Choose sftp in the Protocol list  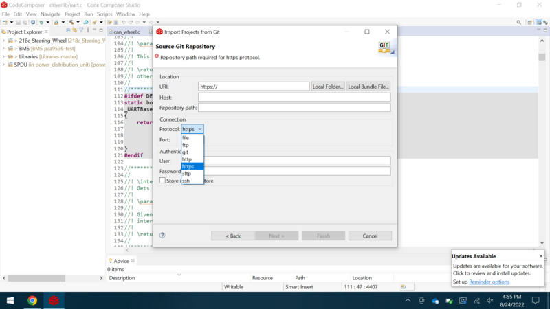[192, 174]
